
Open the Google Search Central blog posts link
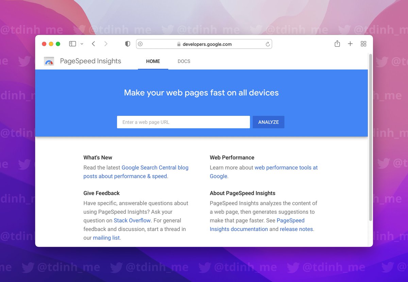(136, 172)
